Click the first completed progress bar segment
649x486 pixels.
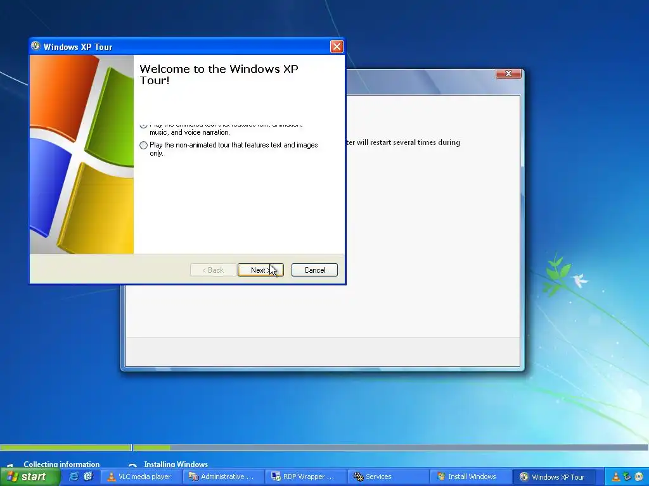(x=65, y=447)
